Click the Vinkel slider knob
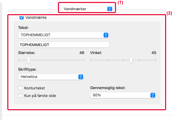Screen dimensions: 172x120 (131, 60)
